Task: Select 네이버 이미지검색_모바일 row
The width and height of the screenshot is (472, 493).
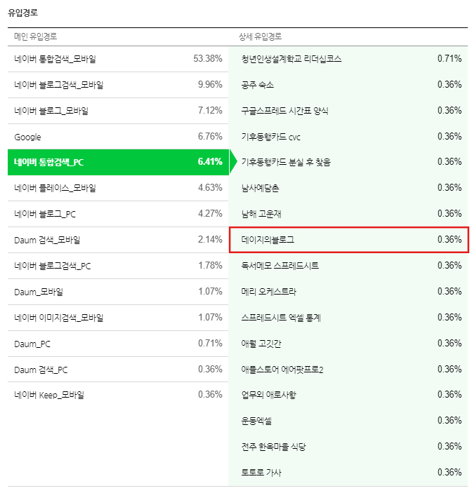Action: (x=118, y=318)
